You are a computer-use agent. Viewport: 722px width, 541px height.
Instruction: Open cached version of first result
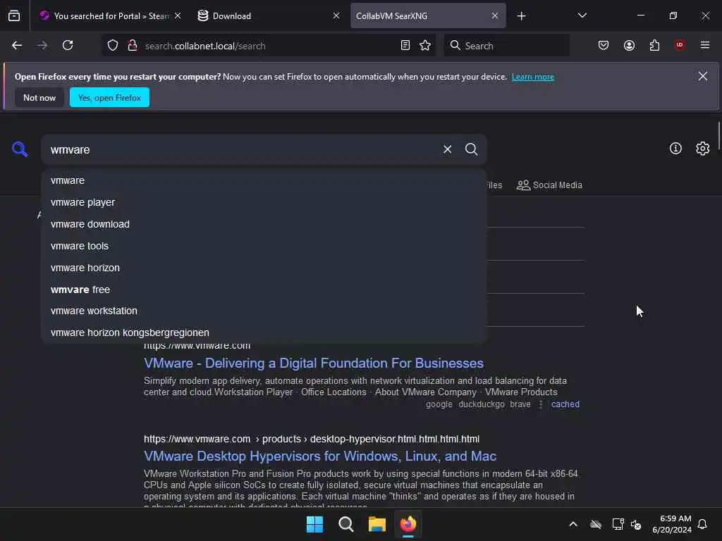coord(565,404)
